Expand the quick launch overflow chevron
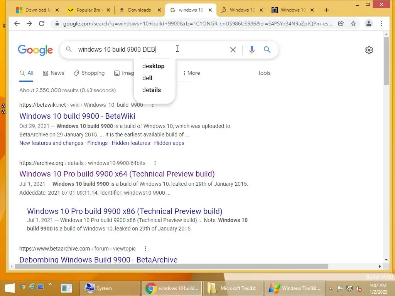The width and height of the screenshot is (395, 296). pyautogui.click(x=50, y=284)
